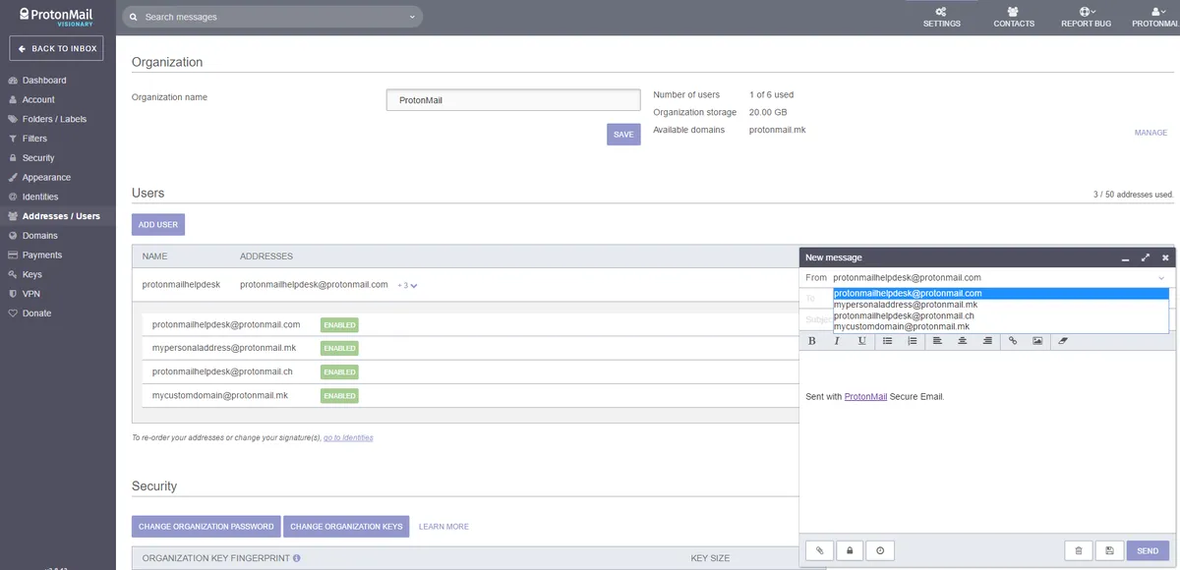The image size is (1180, 570).
Task: Discard the draft with the trash icon
Action: (1079, 551)
